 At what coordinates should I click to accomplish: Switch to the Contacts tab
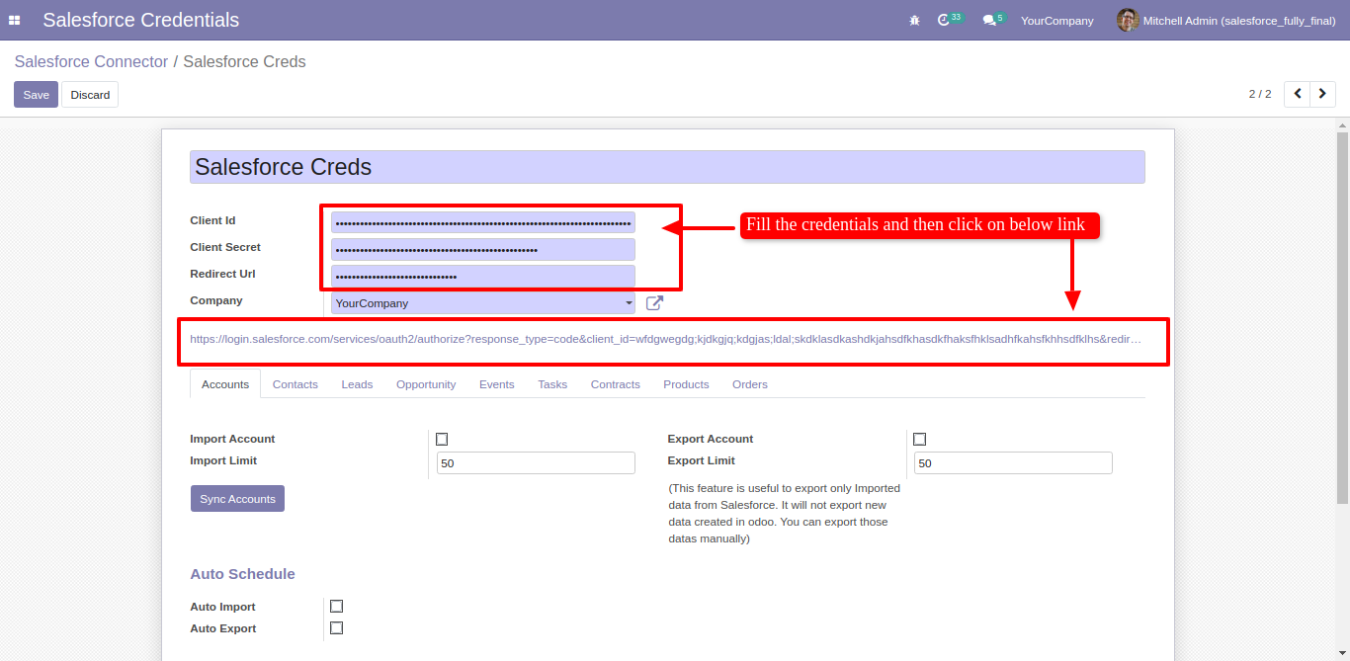click(x=295, y=384)
